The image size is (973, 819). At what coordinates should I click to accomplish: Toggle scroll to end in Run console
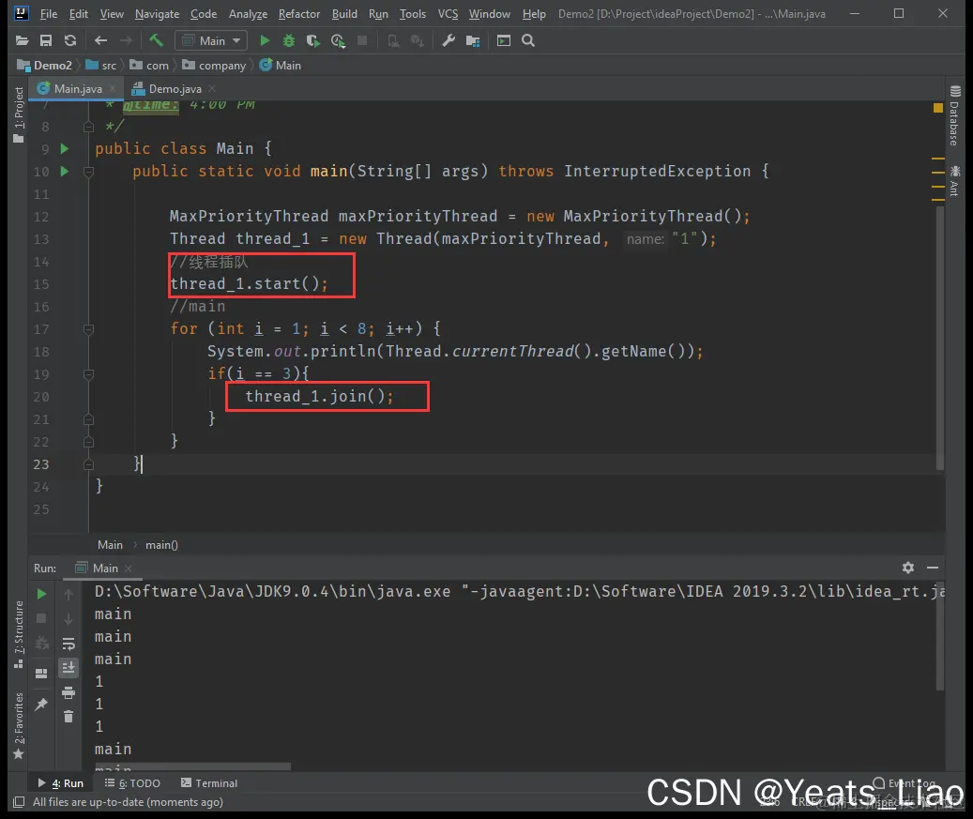tap(68, 668)
